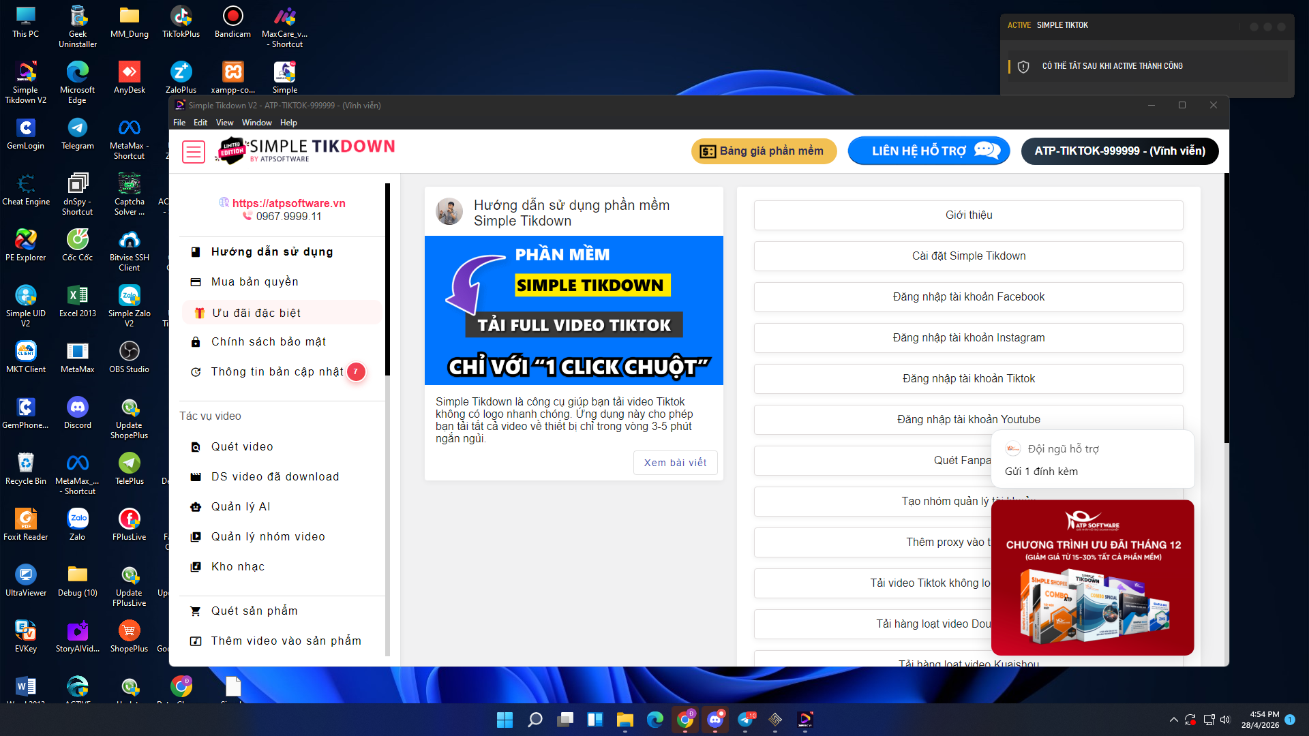
Task: Toggle the hamburger sidebar menu icon
Action: click(x=194, y=151)
